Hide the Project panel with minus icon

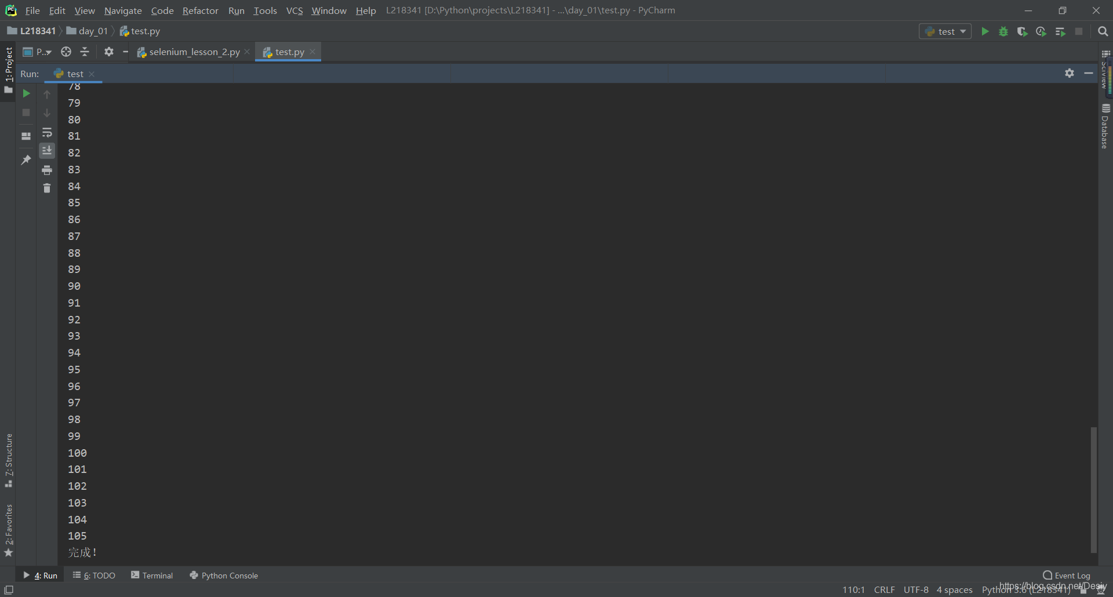[125, 52]
